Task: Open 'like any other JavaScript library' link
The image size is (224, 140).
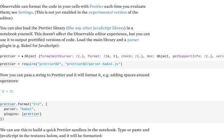Action: point(96,28)
